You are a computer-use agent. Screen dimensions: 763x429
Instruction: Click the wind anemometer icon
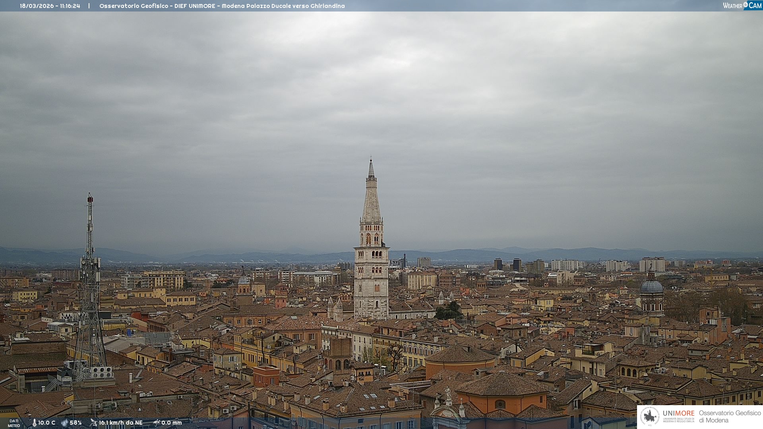(93, 423)
